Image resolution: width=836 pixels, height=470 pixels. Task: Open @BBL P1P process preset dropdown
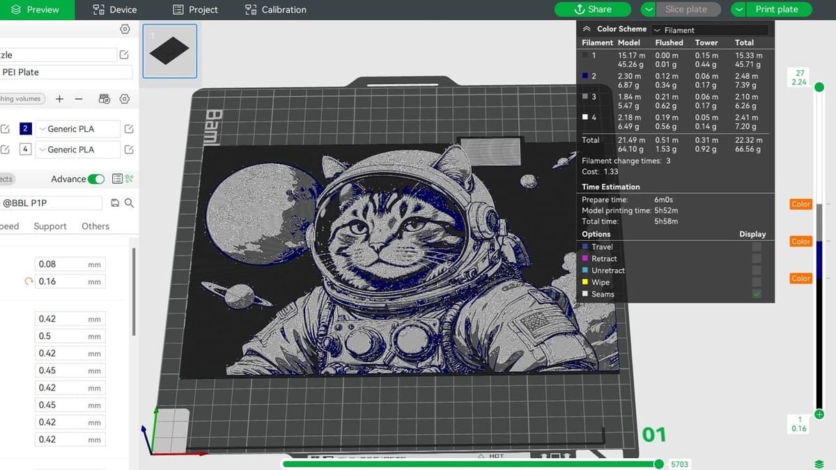pyautogui.click(x=52, y=203)
